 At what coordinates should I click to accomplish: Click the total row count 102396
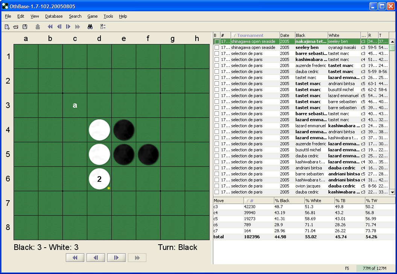(252, 237)
